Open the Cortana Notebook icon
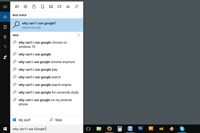 coord(5,27)
